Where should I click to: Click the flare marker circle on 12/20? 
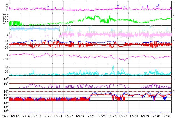48,6
